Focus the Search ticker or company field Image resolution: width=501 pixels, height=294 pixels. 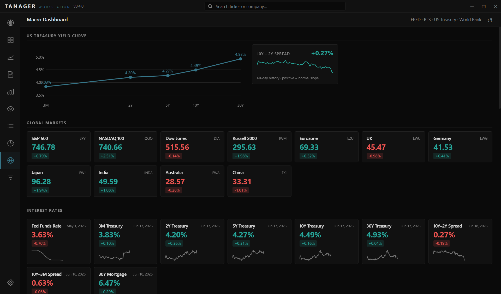click(275, 7)
